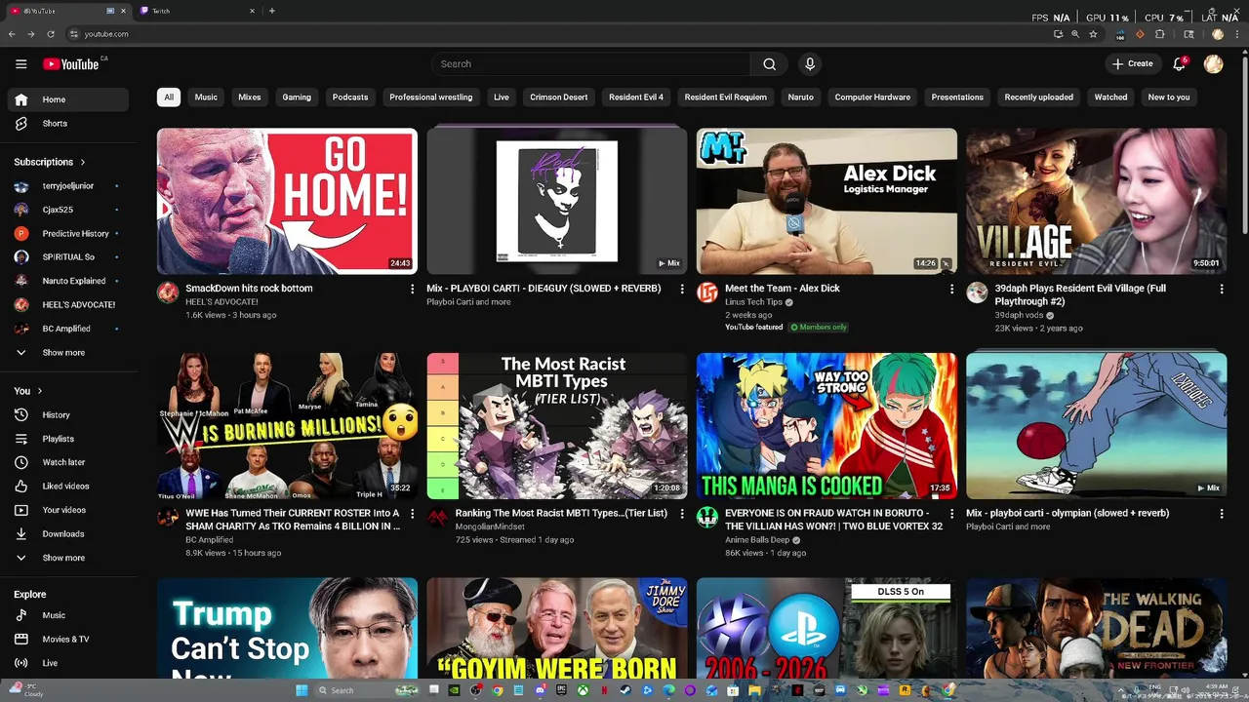Open terryjoeljunior subscription
The width and height of the screenshot is (1249, 702).
(68, 186)
